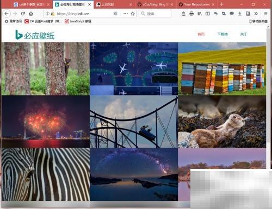The height and width of the screenshot is (209, 272).
Task: Open the C# Post request bookmark
Action: [x=43, y=21]
